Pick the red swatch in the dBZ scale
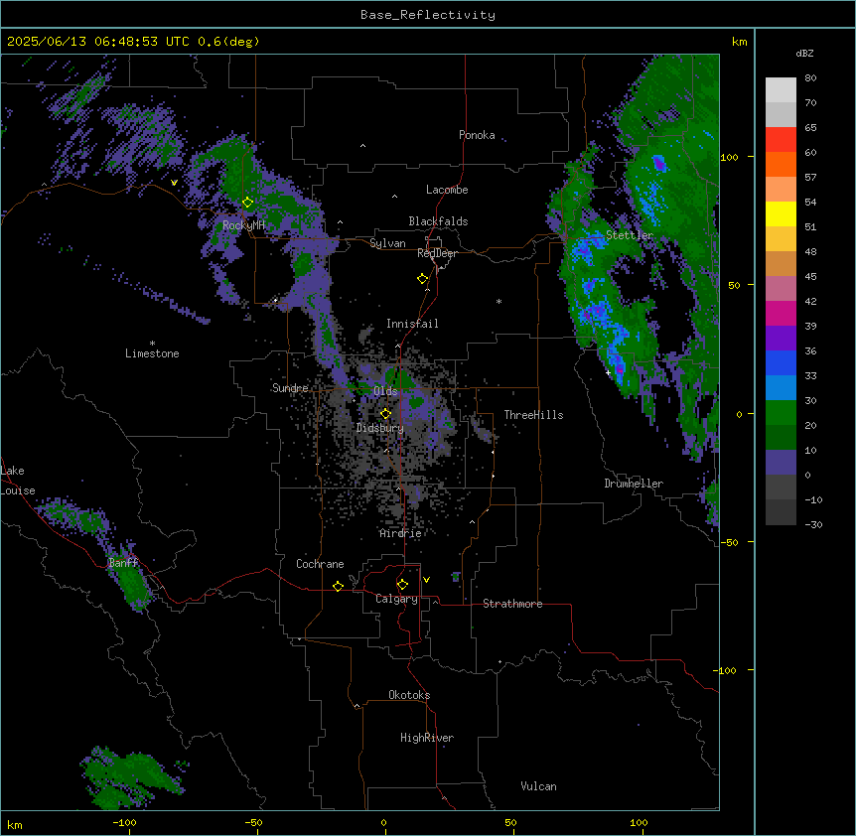Image resolution: width=856 pixels, height=836 pixels. [x=781, y=140]
